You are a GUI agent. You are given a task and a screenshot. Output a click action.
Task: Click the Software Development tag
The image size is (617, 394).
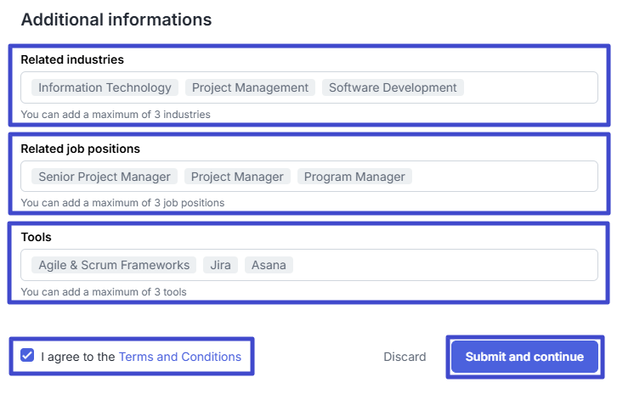point(393,87)
